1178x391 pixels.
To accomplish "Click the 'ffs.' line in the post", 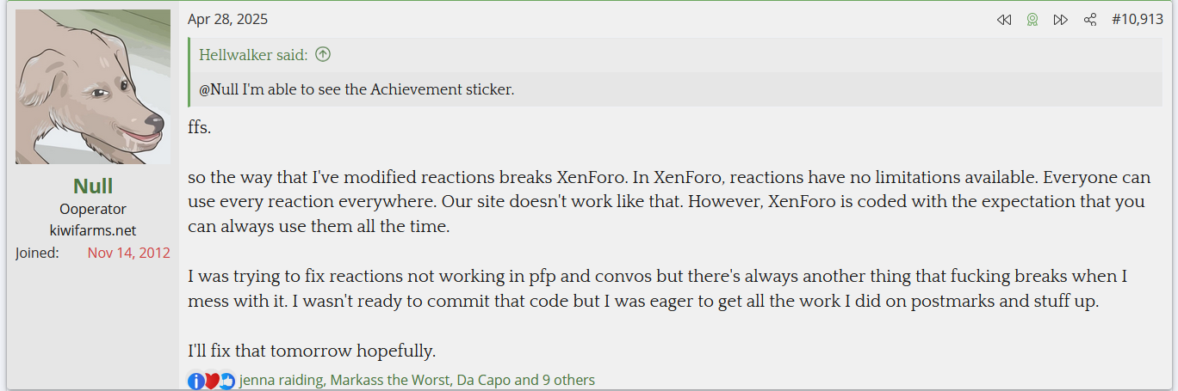I will tap(199, 128).
